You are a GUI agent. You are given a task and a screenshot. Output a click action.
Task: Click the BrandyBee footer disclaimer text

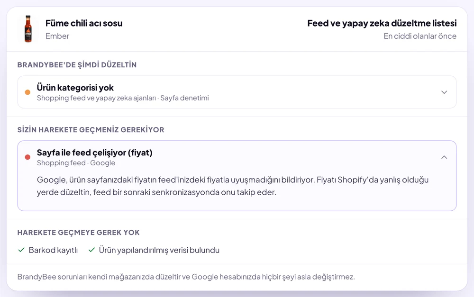[x=186, y=277]
